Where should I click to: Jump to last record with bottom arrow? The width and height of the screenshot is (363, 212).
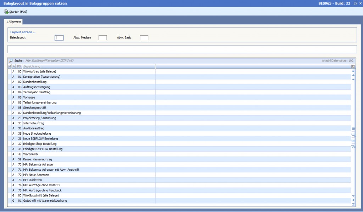click(x=353, y=204)
